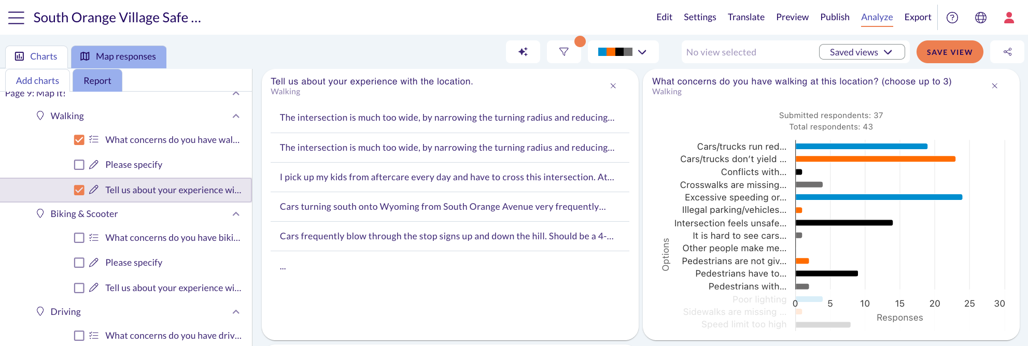Open the user profile icon
Image resolution: width=1028 pixels, height=346 pixels.
1009,18
